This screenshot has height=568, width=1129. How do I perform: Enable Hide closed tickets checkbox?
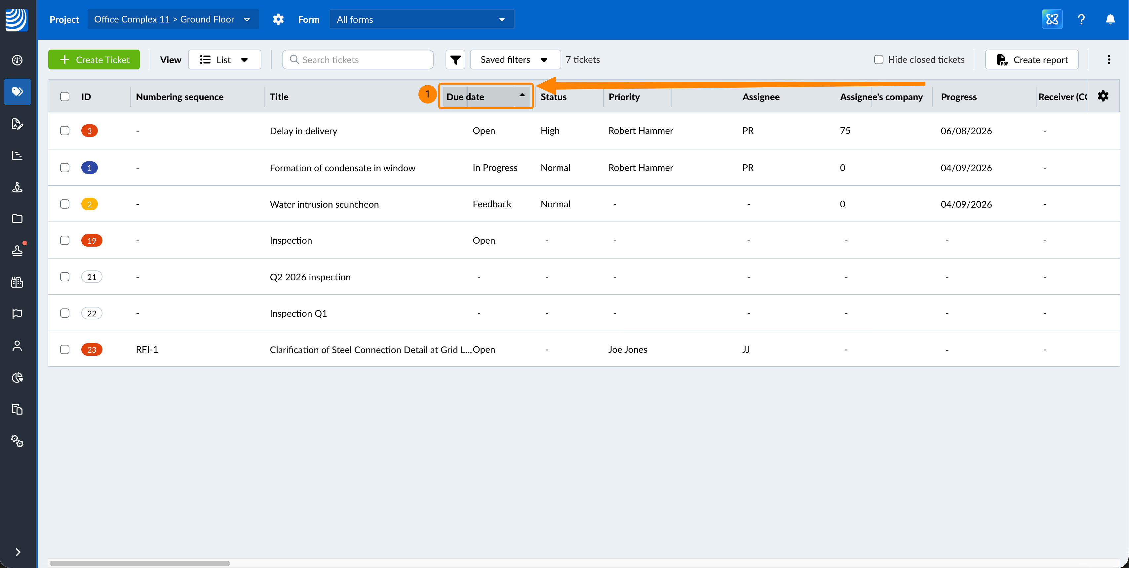pyautogui.click(x=878, y=60)
